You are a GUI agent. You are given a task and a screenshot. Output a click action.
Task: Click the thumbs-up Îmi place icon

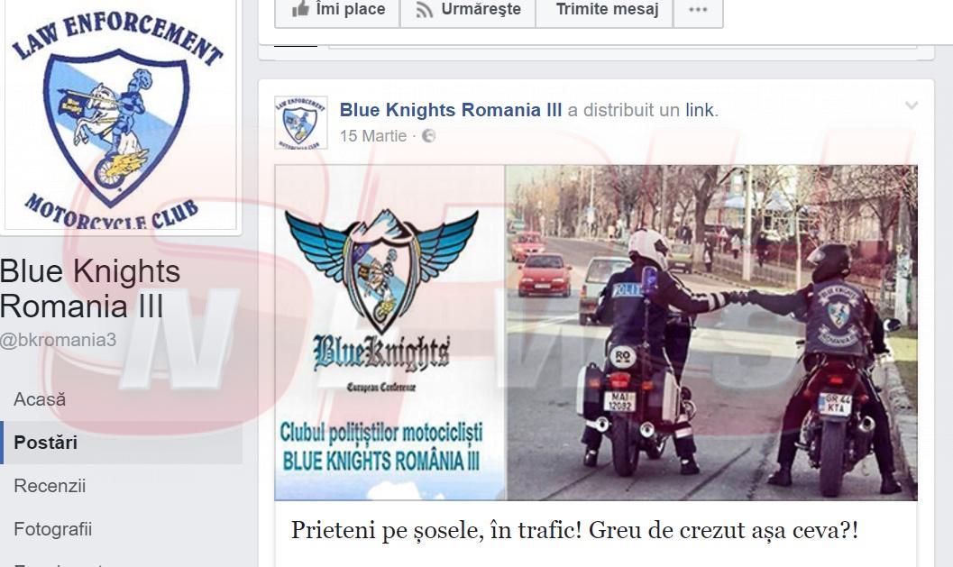coord(300,9)
